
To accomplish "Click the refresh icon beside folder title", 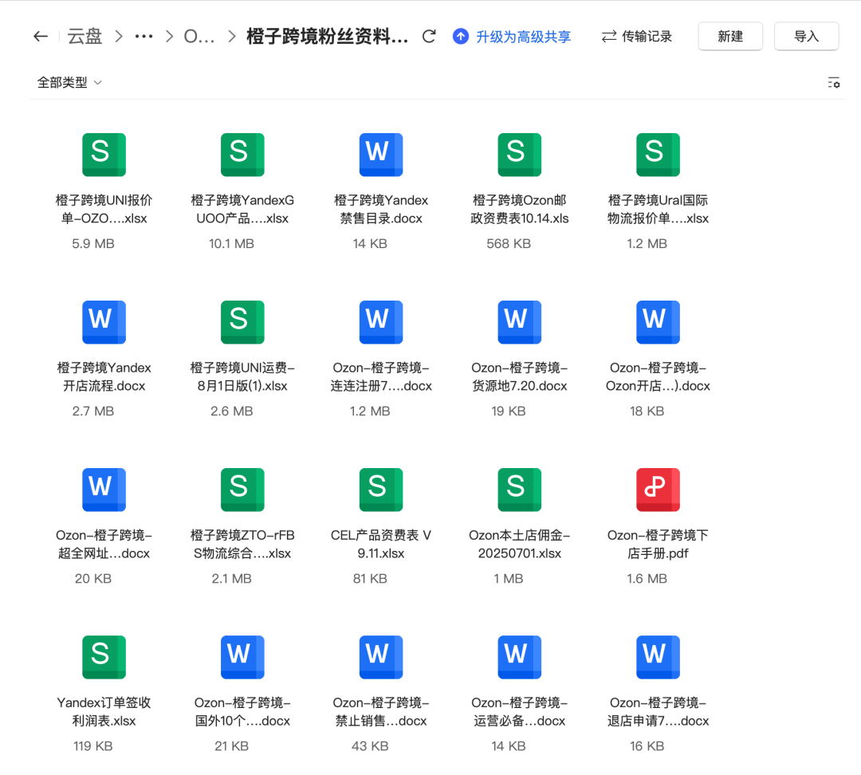I will tap(429, 37).
